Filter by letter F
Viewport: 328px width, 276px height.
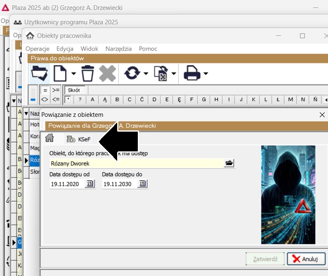pyautogui.click(x=191, y=100)
